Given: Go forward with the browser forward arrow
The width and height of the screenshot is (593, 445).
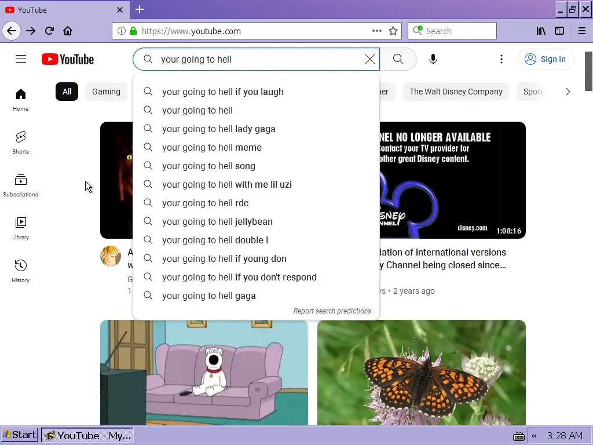Looking at the screenshot, I should pyautogui.click(x=31, y=31).
